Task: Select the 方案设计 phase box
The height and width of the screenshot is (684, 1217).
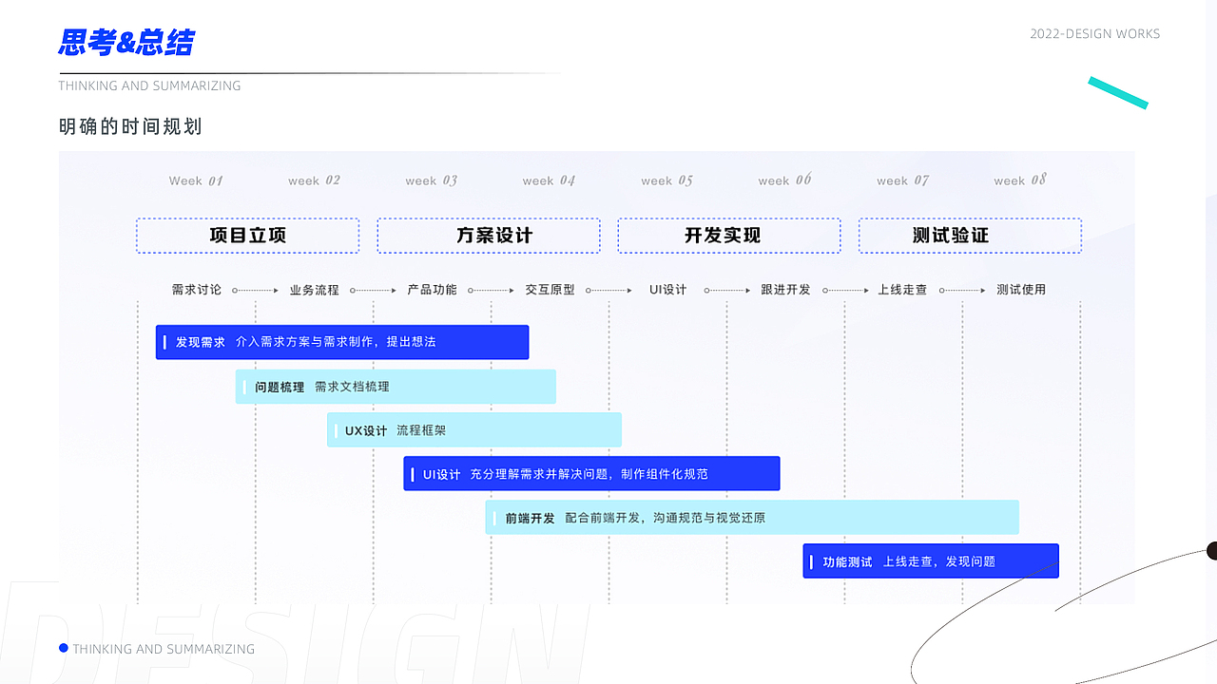Action: (x=489, y=236)
